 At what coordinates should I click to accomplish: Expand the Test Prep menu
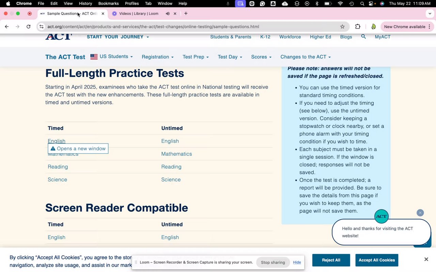pos(196,57)
